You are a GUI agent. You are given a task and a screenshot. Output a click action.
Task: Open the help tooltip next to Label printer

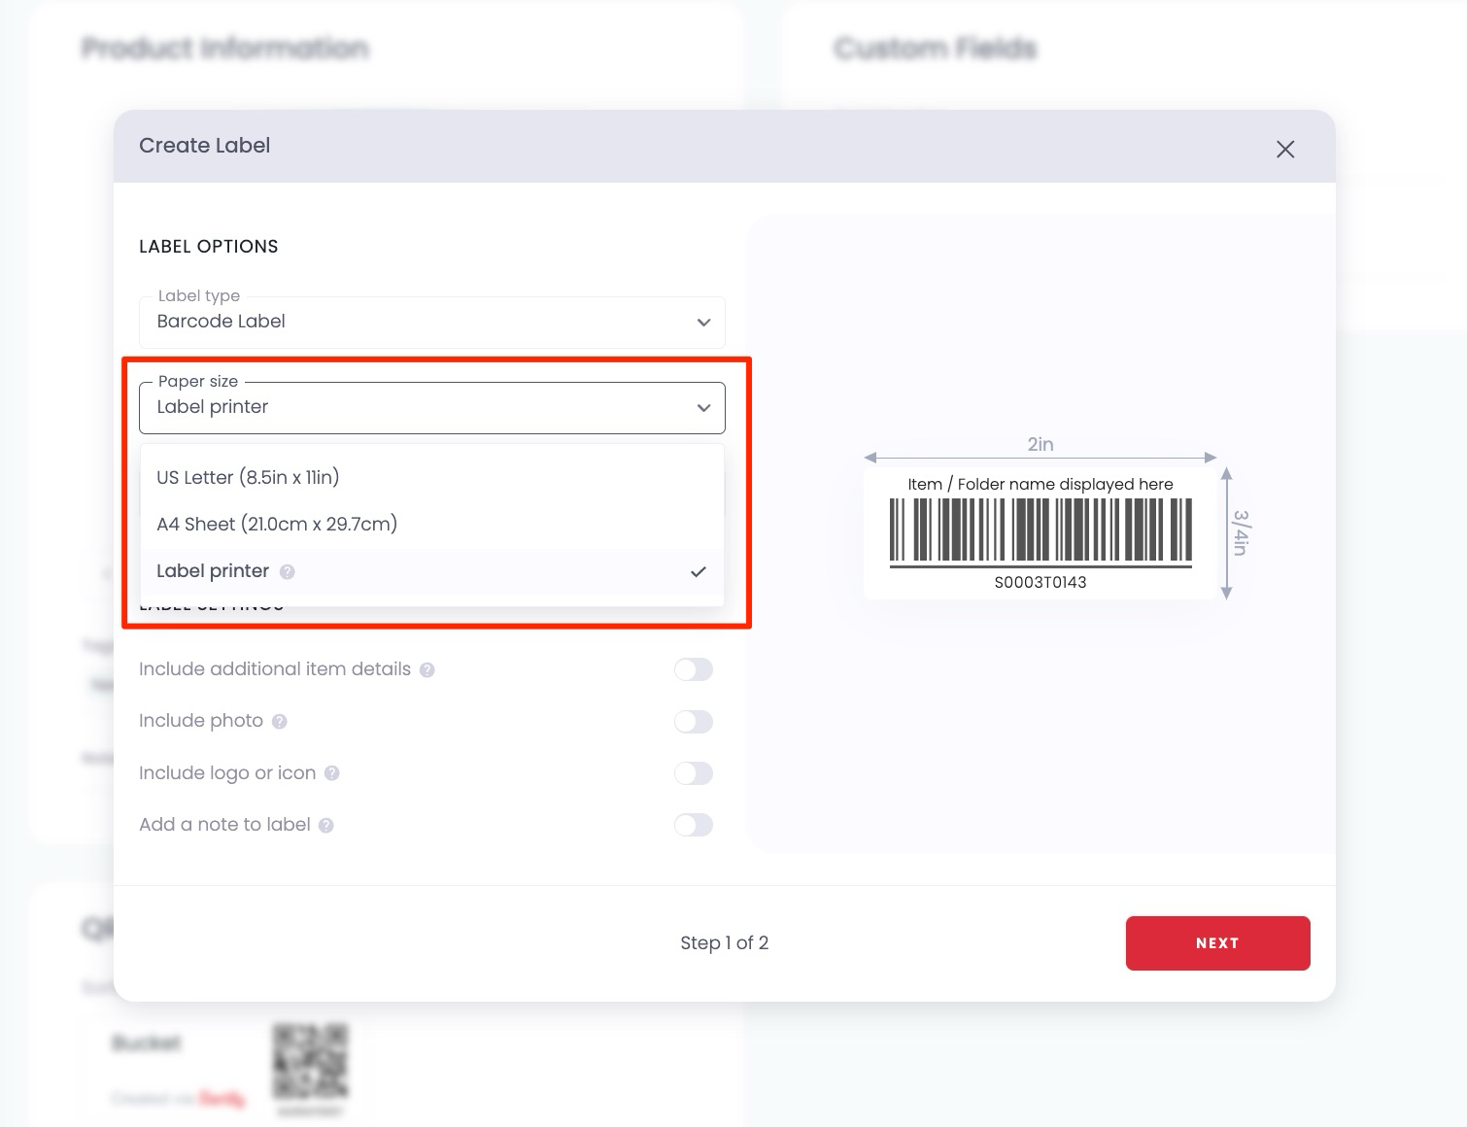tap(287, 572)
